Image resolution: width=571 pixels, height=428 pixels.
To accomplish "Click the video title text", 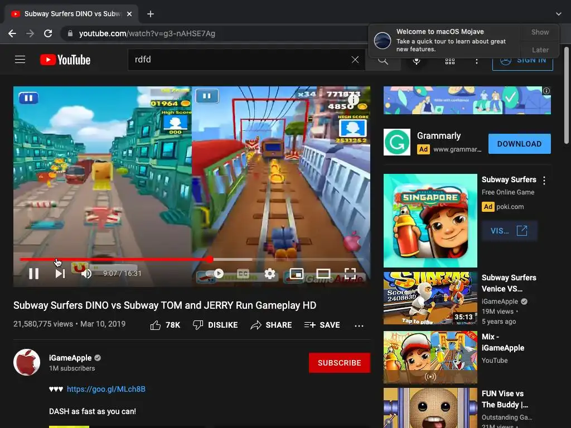I will 164,305.
